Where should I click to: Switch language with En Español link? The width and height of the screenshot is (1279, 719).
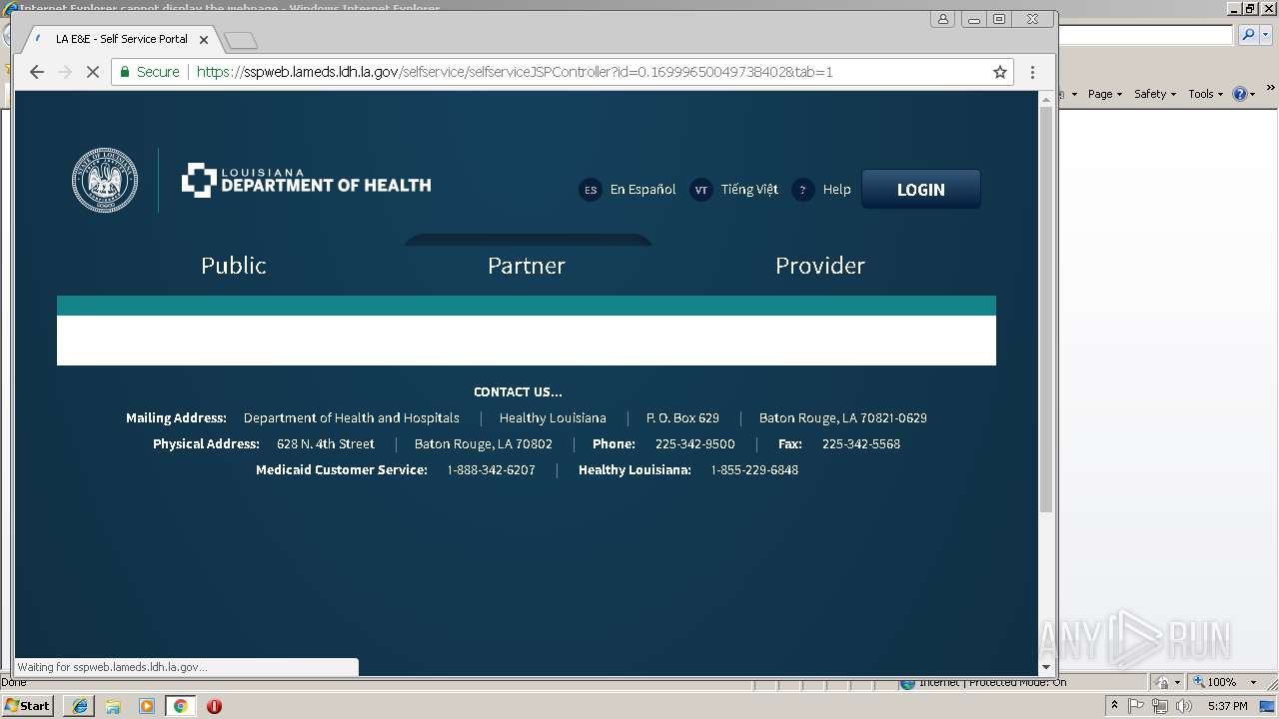[x=642, y=190]
